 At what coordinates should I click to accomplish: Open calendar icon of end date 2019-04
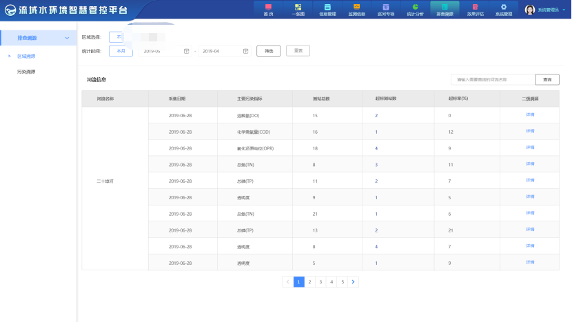[245, 51]
